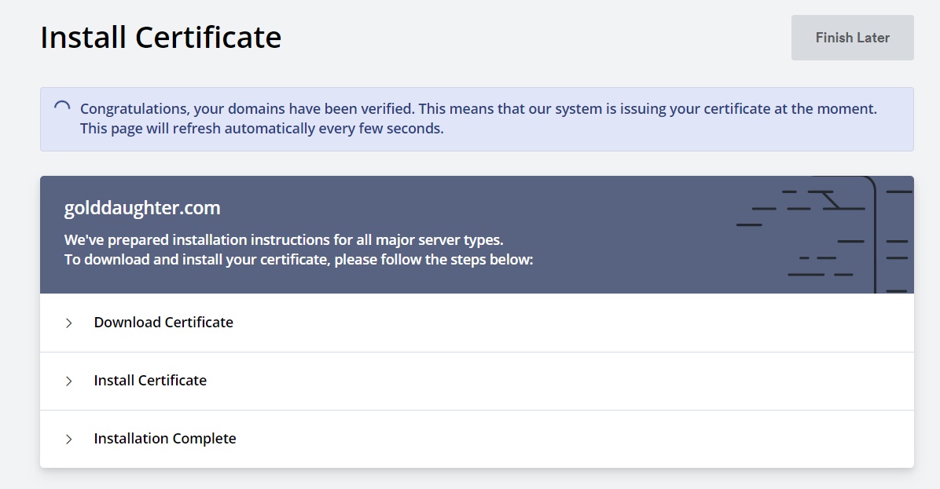Select the Install Certificate accordion row label
This screenshot has height=489, width=940.
click(150, 381)
